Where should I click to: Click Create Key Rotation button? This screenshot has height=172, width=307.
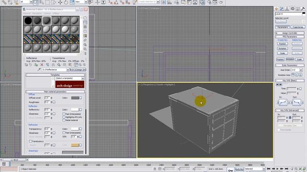pos(283,49)
